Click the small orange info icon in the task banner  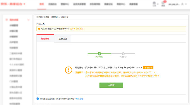point(39,29)
